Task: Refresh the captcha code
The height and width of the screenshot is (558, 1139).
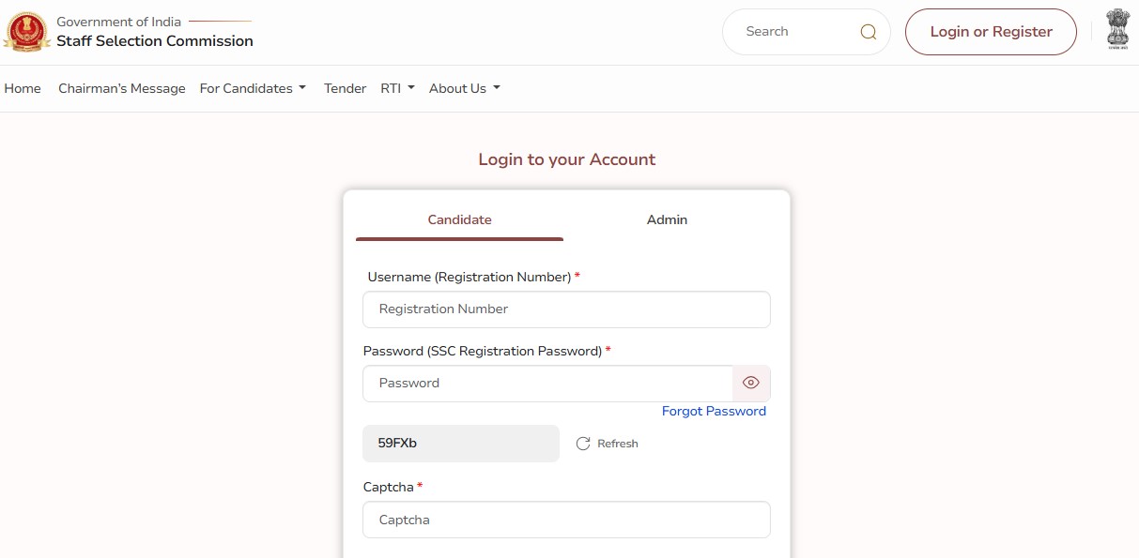Action: click(607, 443)
